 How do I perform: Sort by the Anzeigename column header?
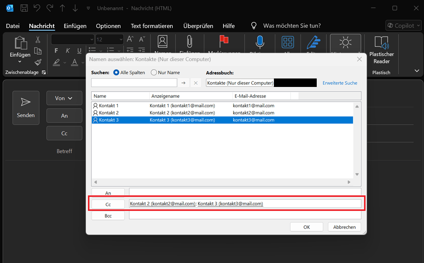coord(191,96)
